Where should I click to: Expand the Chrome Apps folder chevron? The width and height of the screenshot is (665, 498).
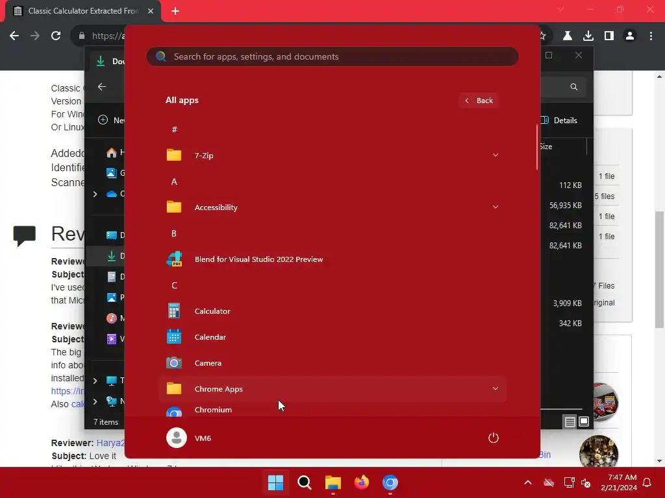[x=495, y=389]
